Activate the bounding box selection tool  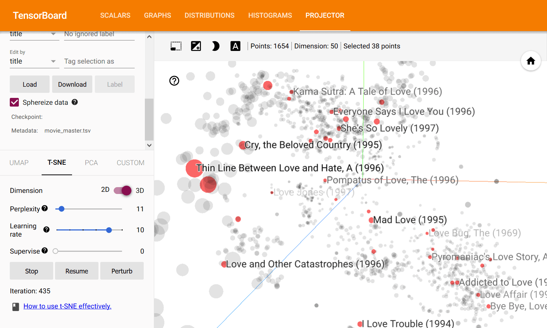[x=176, y=46]
